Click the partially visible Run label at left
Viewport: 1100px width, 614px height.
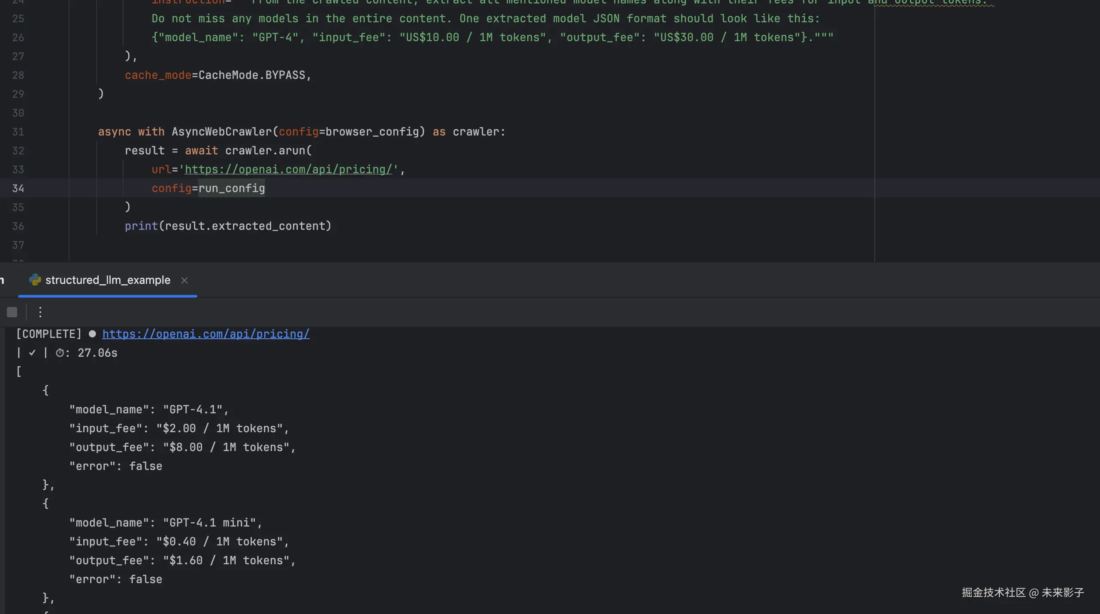pyautogui.click(x=2, y=280)
